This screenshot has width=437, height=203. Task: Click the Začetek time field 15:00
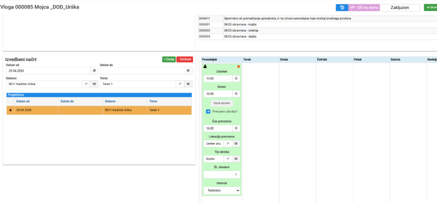tap(218, 79)
